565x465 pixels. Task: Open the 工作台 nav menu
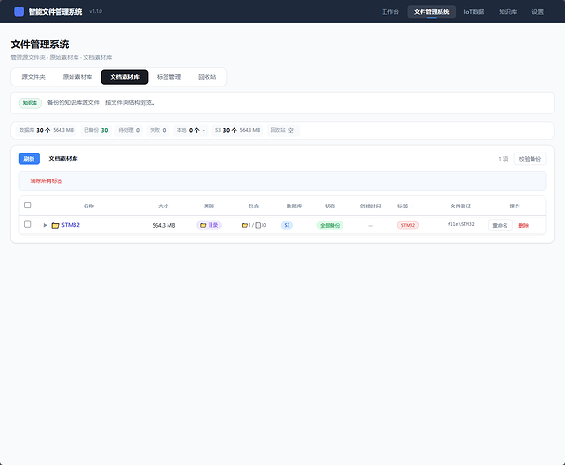[390, 12]
